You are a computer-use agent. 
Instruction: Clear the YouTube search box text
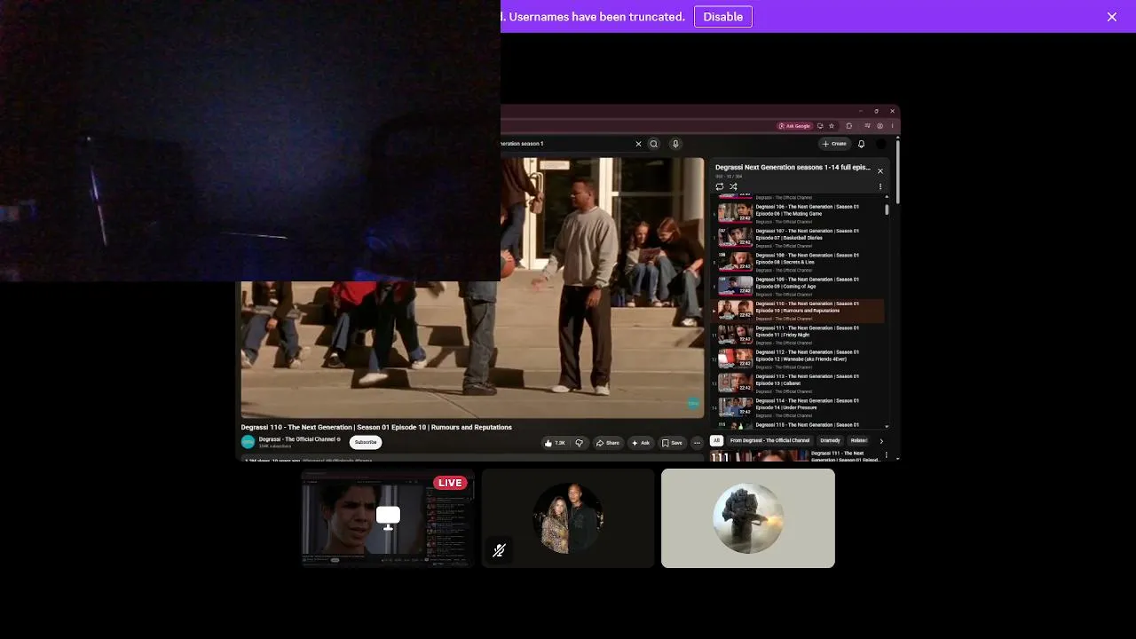click(638, 144)
